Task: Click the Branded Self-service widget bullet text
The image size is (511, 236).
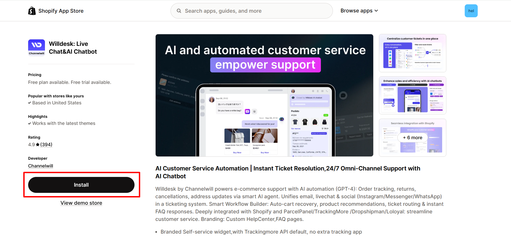Action: [x=261, y=232]
